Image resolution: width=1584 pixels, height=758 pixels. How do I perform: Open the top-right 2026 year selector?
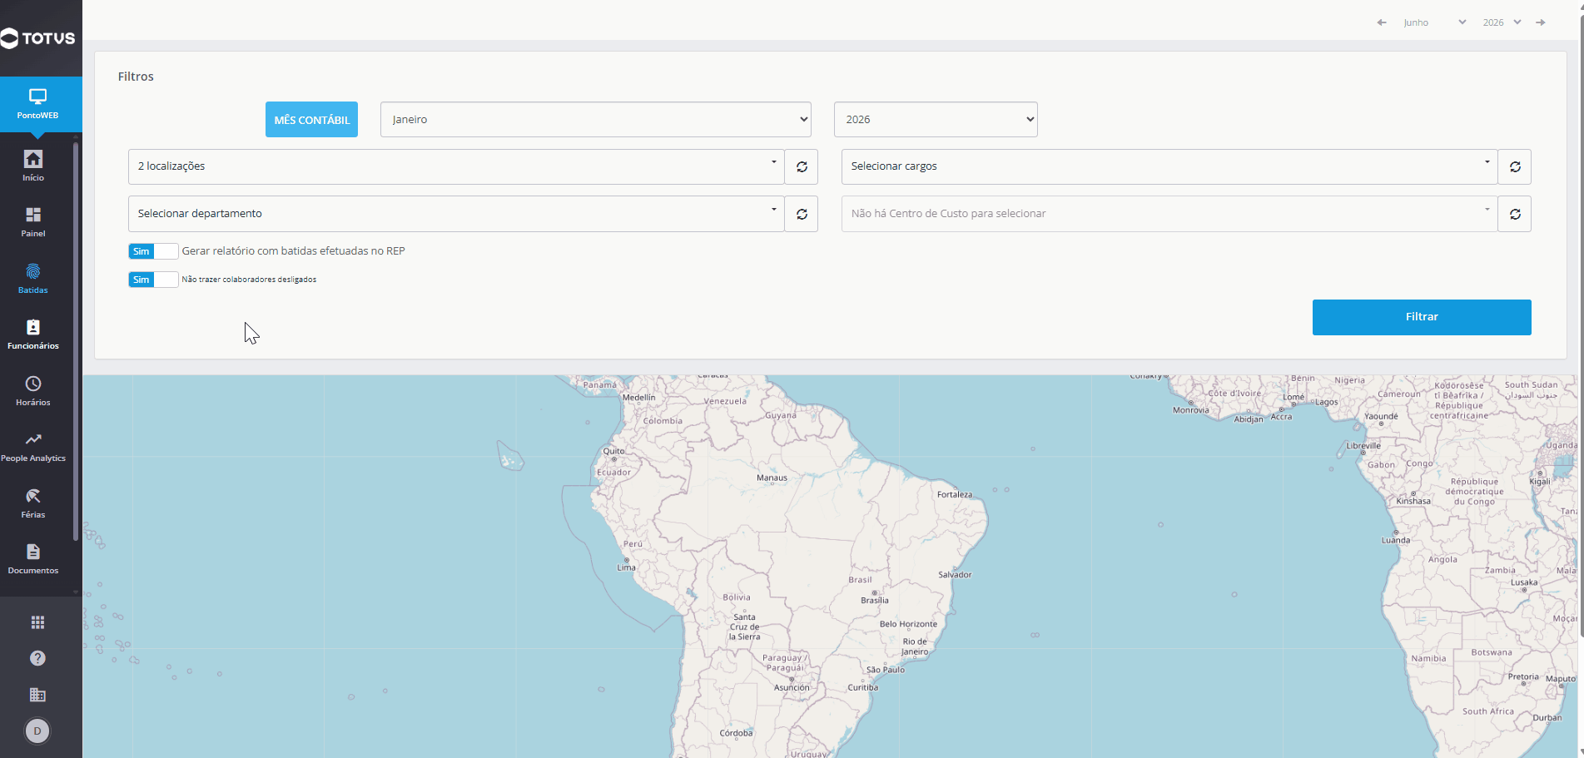(x=1502, y=22)
